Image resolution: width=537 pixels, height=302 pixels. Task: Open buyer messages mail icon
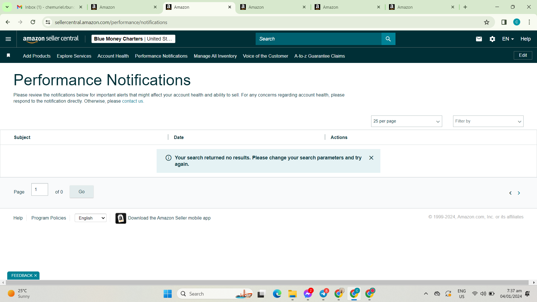(x=479, y=39)
